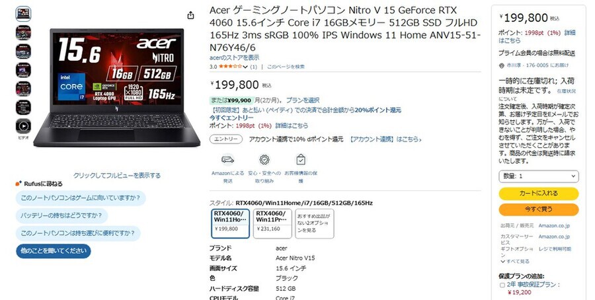Click the 今すぐ買う button

click(538, 209)
